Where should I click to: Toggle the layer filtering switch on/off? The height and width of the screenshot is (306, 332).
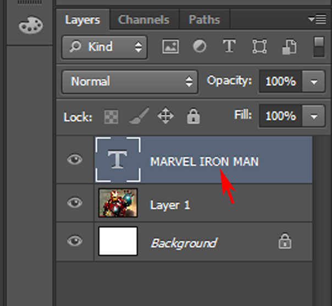point(319,47)
